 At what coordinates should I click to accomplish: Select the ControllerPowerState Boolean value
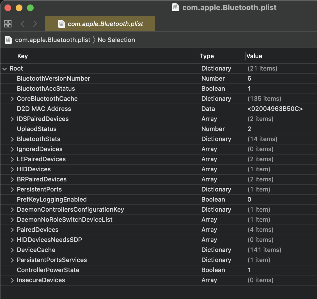click(x=249, y=270)
